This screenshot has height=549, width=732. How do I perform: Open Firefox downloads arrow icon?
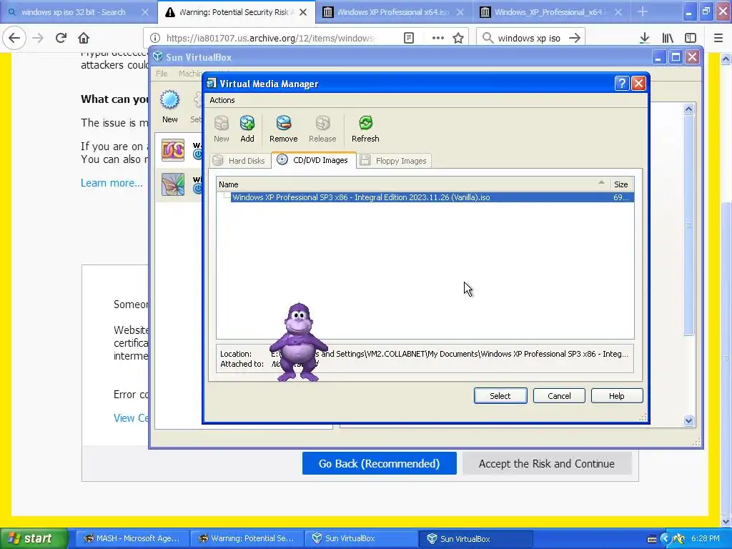pyautogui.click(x=645, y=38)
